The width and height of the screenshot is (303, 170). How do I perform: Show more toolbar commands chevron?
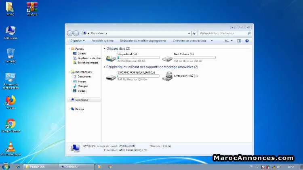212,41
